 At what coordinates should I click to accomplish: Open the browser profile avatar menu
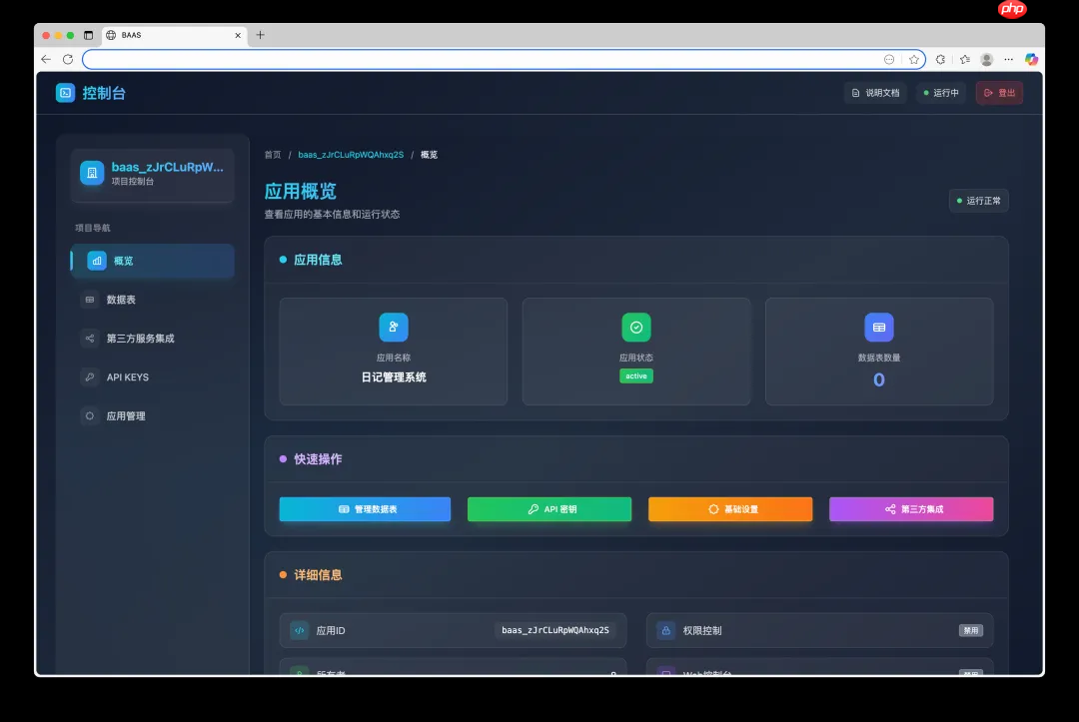986,59
